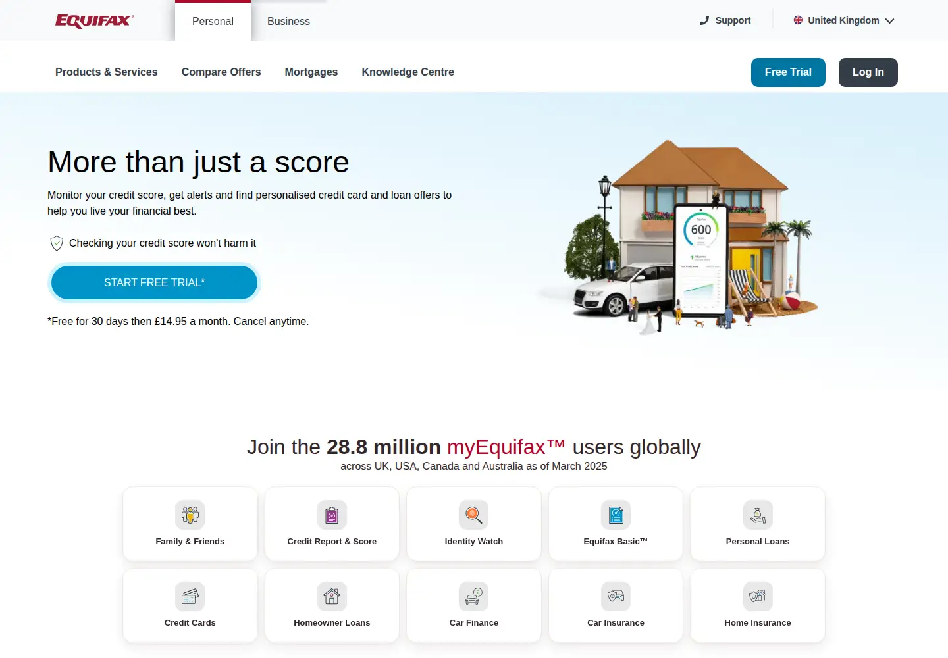Select the Car Finance icon
The width and height of the screenshot is (948, 658).
pyautogui.click(x=474, y=596)
